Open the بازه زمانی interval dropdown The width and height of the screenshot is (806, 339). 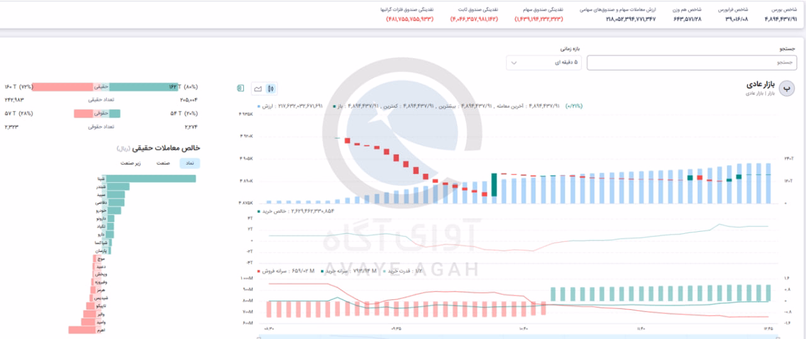click(545, 62)
